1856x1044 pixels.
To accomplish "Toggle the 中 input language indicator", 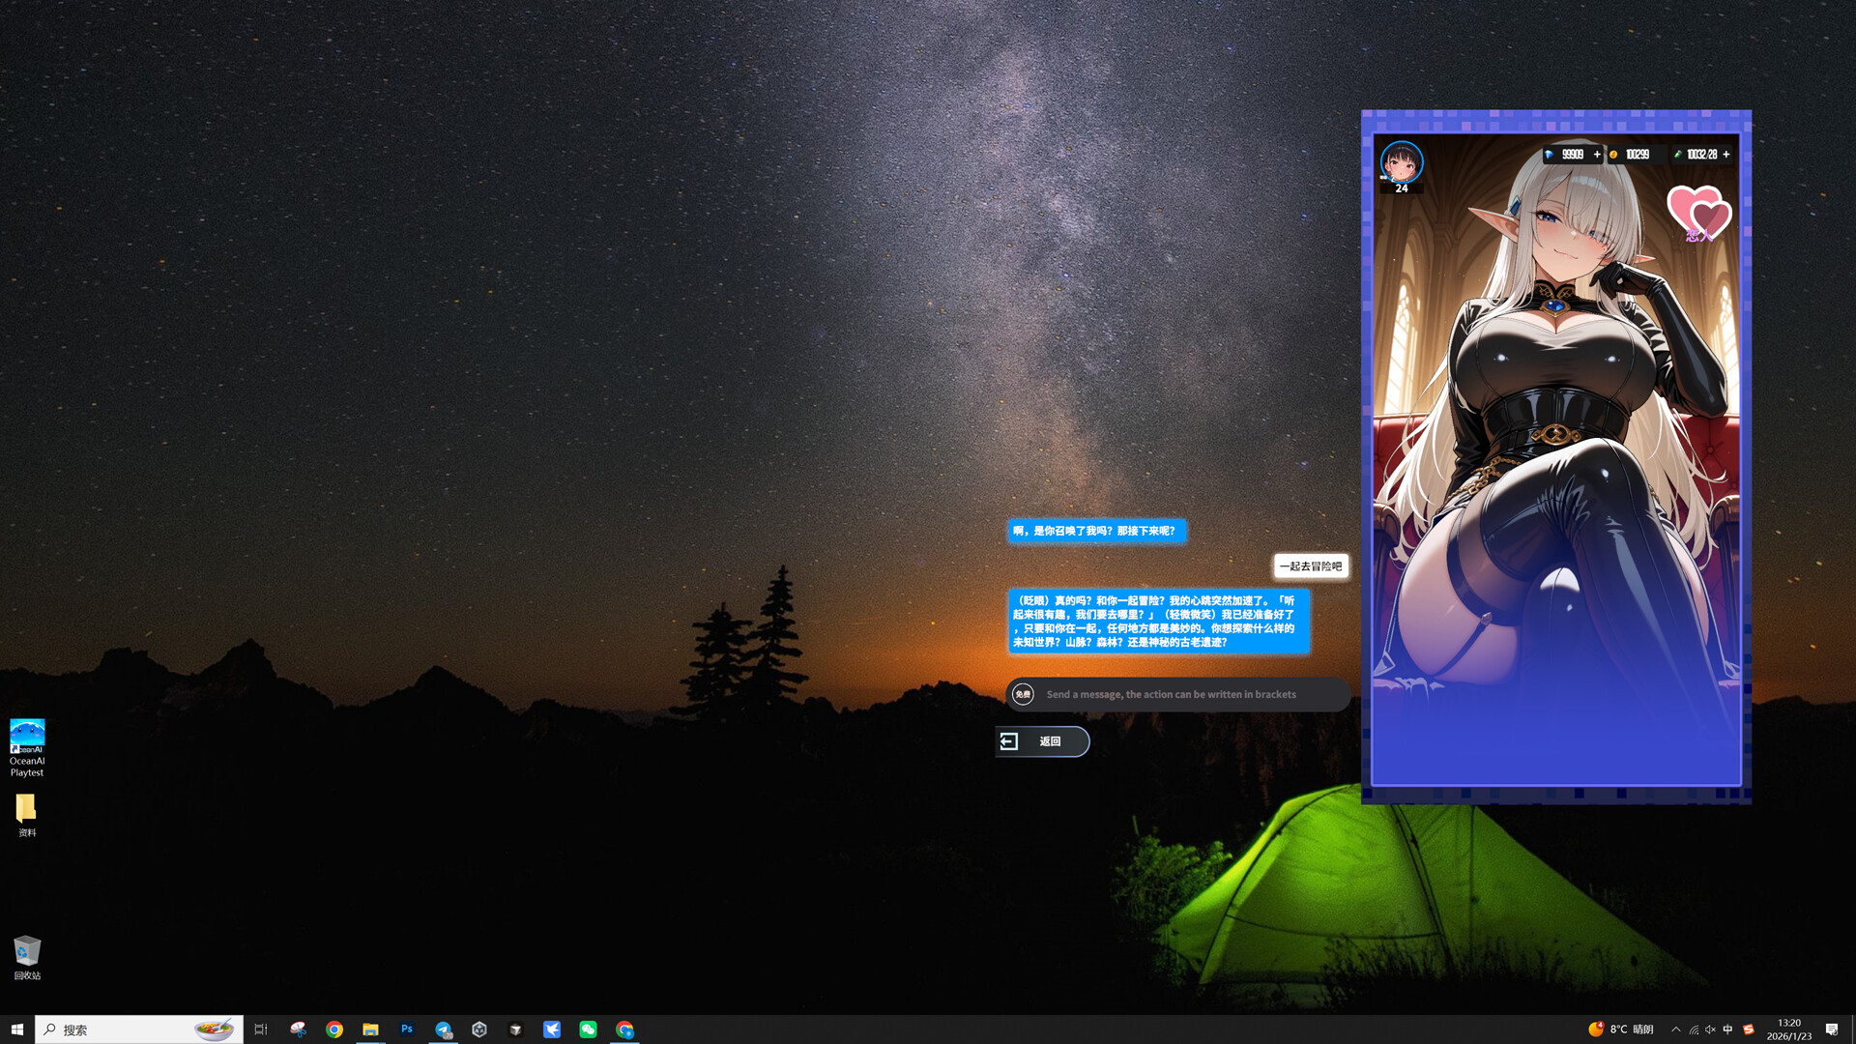I will point(1727,1029).
